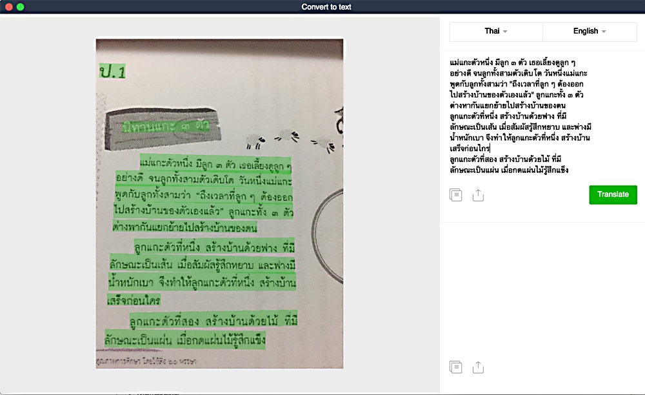This screenshot has height=395, width=645.
Task: Click the sheep illustration in scanned page
Action: point(287,136)
